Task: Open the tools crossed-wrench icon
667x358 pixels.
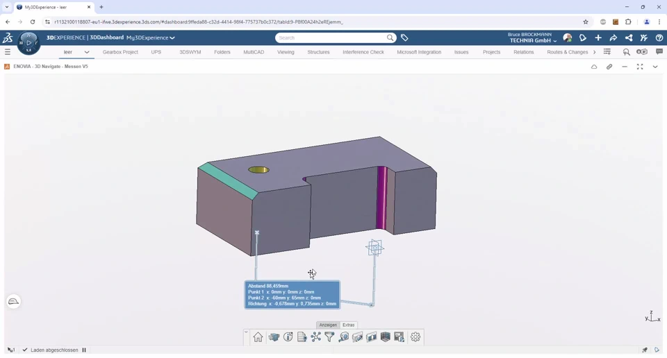Action: click(x=644, y=37)
